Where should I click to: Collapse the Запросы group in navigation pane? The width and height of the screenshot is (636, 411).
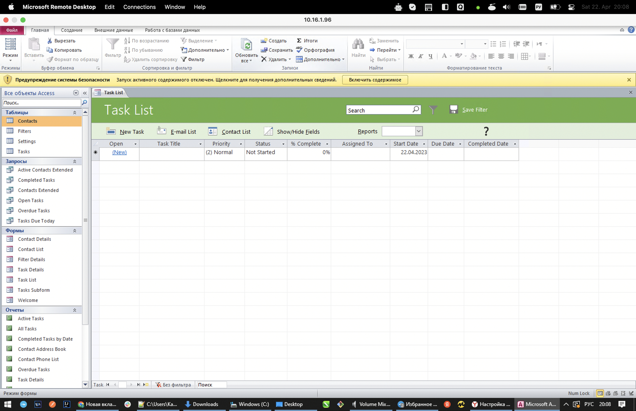(x=75, y=161)
